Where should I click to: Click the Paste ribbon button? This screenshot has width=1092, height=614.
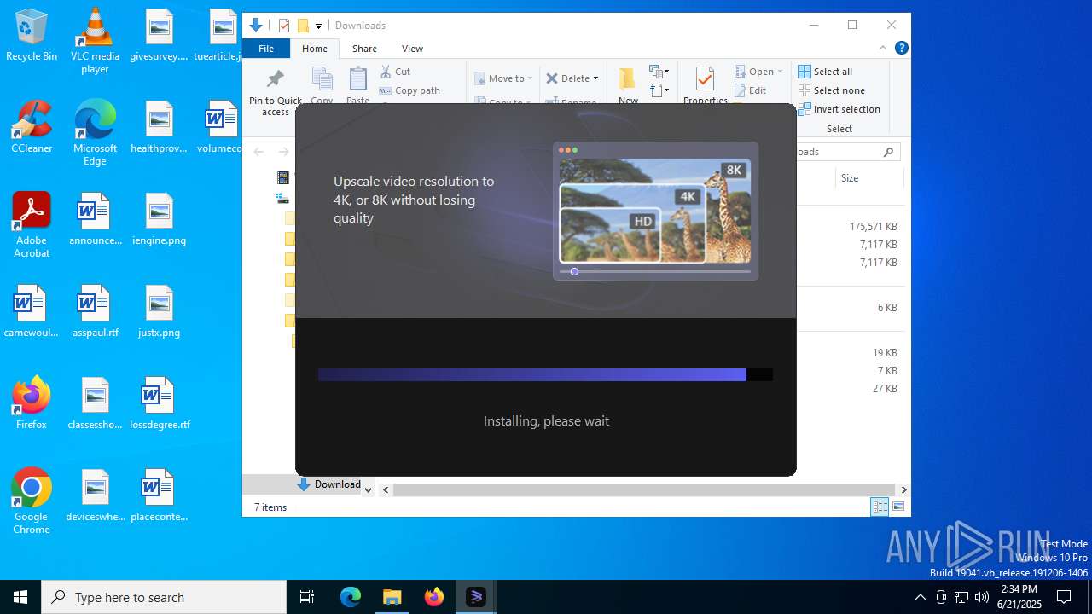point(357,85)
